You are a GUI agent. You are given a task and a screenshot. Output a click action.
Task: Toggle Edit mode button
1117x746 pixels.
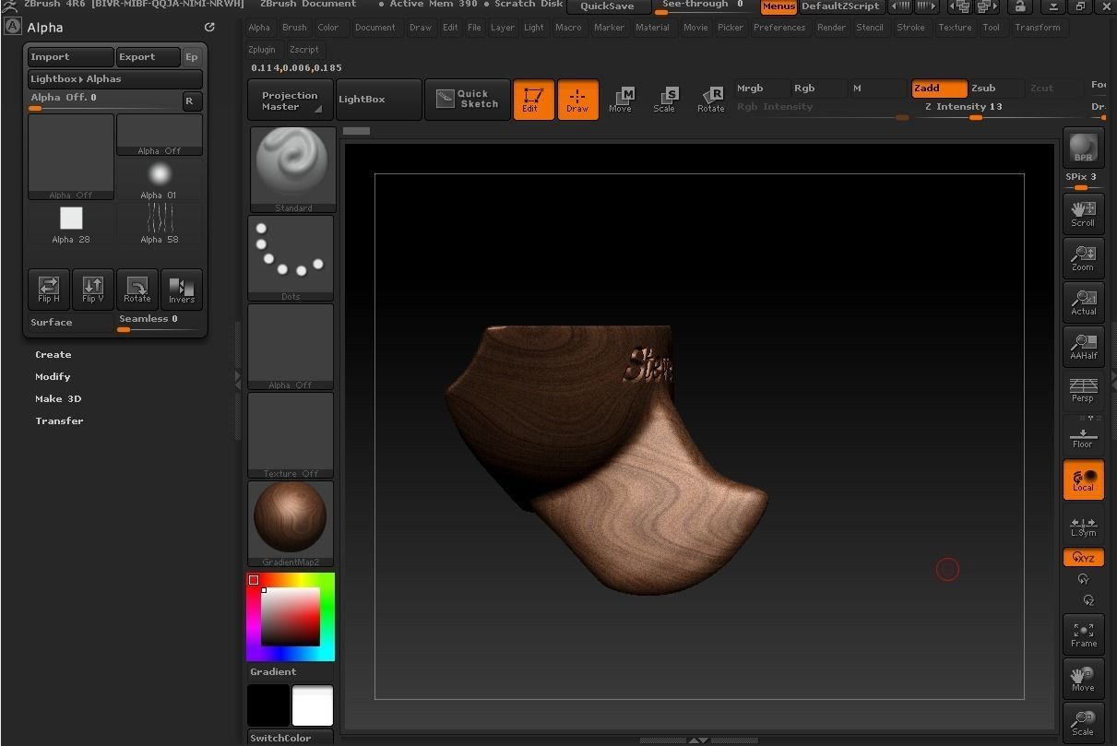point(533,100)
